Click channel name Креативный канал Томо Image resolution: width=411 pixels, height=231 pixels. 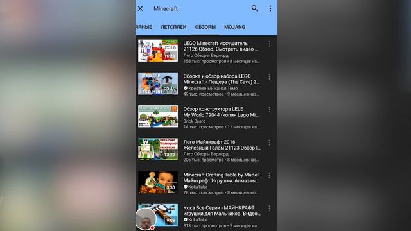(213, 89)
